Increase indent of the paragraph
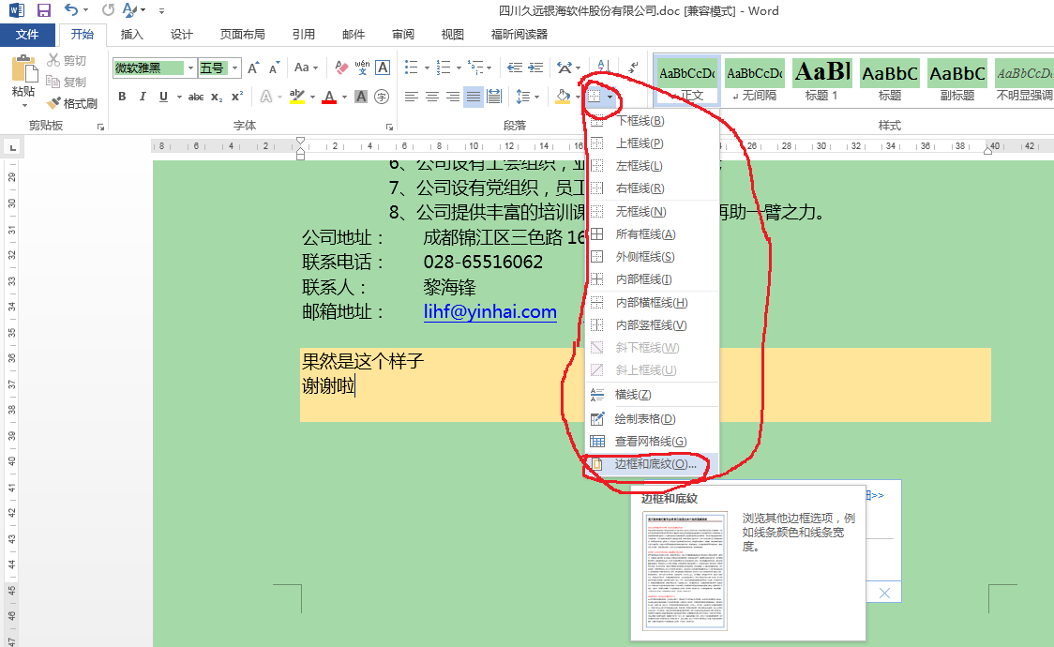 point(536,68)
